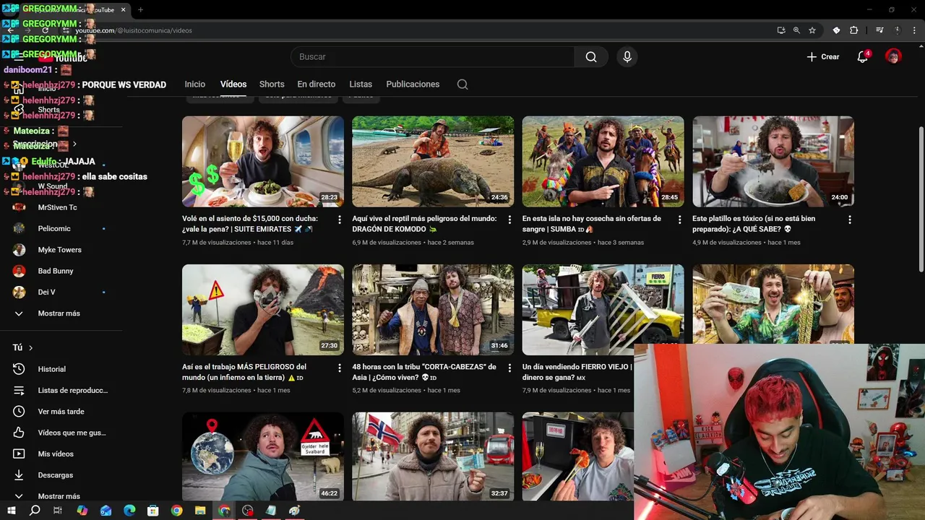Image resolution: width=925 pixels, height=520 pixels.
Task: Play the horsemen island SUMBA thumbnail
Action: pos(603,162)
